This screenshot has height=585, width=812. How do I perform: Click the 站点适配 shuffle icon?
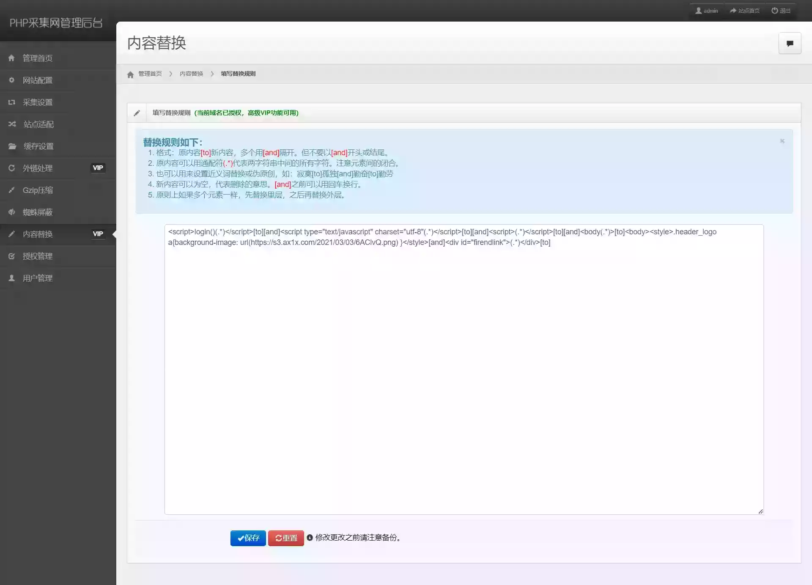coord(11,124)
